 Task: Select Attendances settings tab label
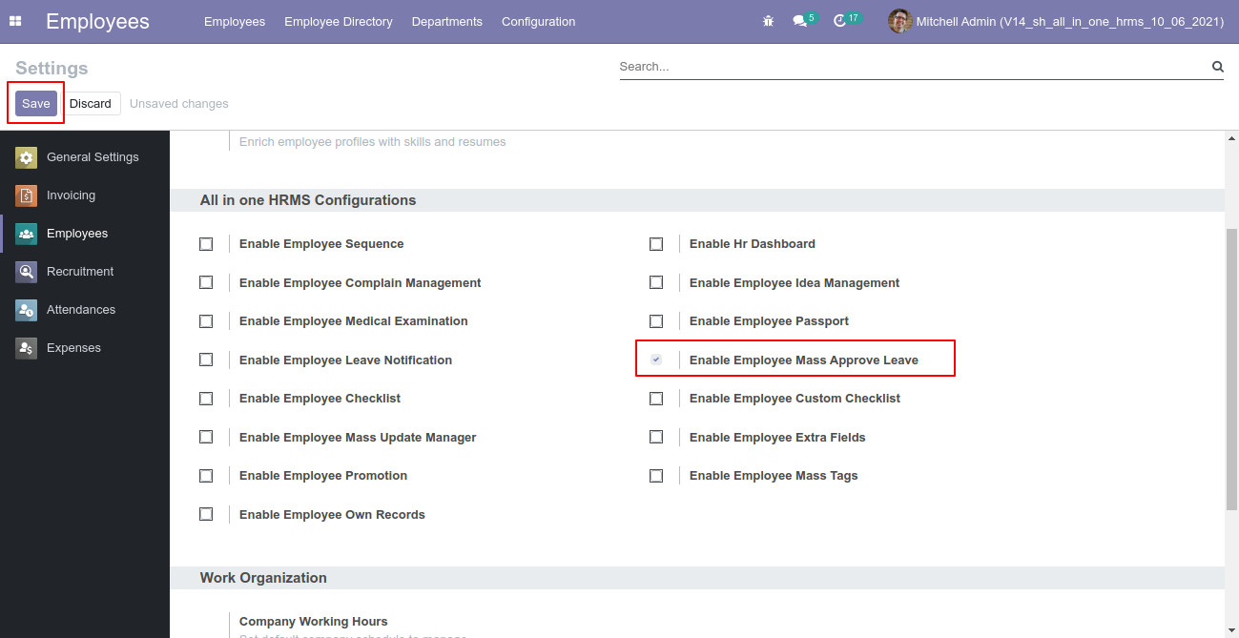[81, 310]
